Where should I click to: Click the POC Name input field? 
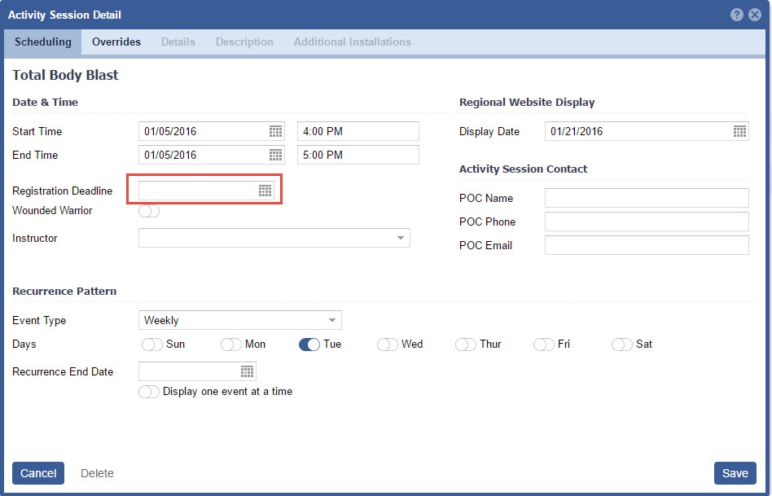pyautogui.click(x=646, y=198)
